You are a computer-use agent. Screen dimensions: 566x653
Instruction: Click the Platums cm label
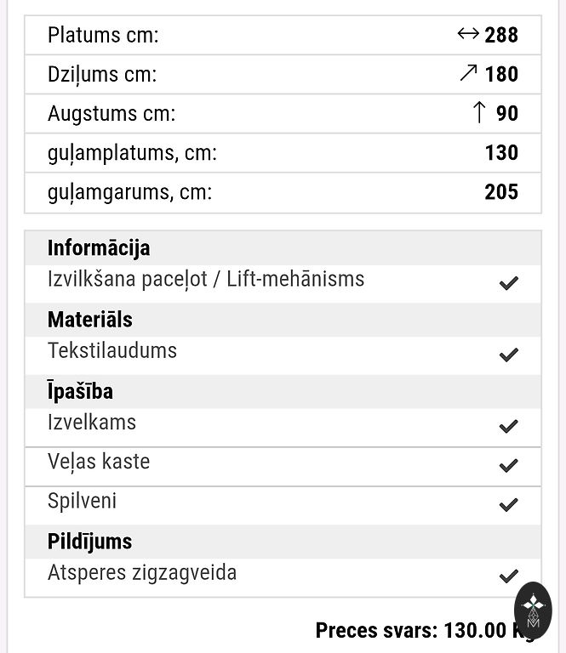click(x=103, y=35)
